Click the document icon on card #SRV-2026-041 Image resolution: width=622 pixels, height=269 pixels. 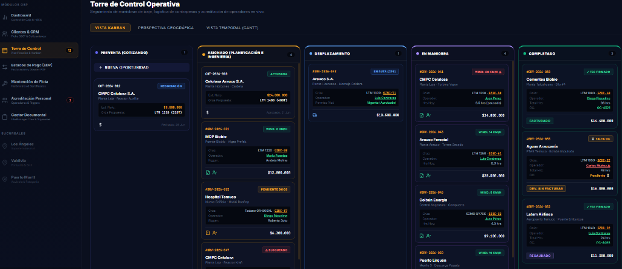pyautogui.click(x=422, y=115)
